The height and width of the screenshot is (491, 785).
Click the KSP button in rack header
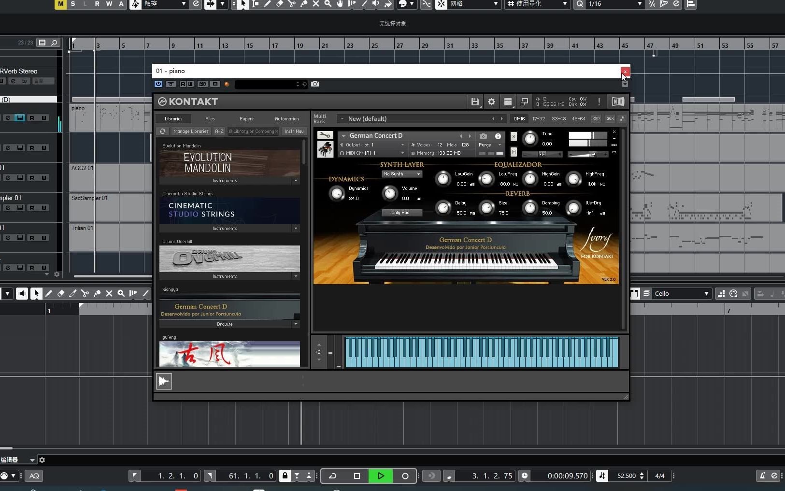pyautogui.click(x=596, y=119)
